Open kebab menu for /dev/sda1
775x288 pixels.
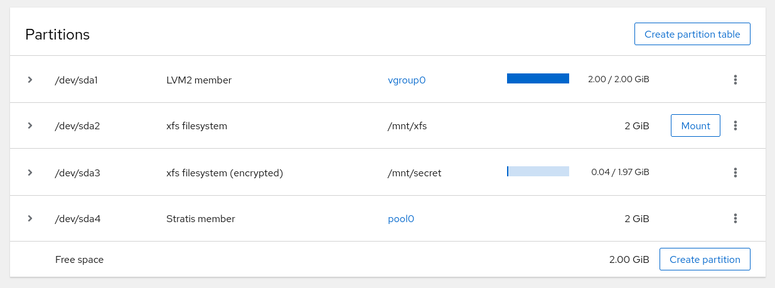pos(735,80)
